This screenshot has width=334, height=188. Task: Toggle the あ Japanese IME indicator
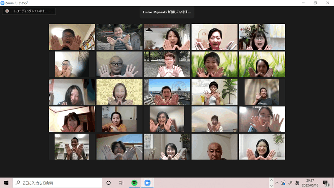tap(297, 183)
